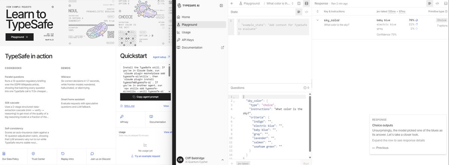The image size is (449, 165).
Task: Click the Join us on Discord chat icon
Action: click(92, 153)
